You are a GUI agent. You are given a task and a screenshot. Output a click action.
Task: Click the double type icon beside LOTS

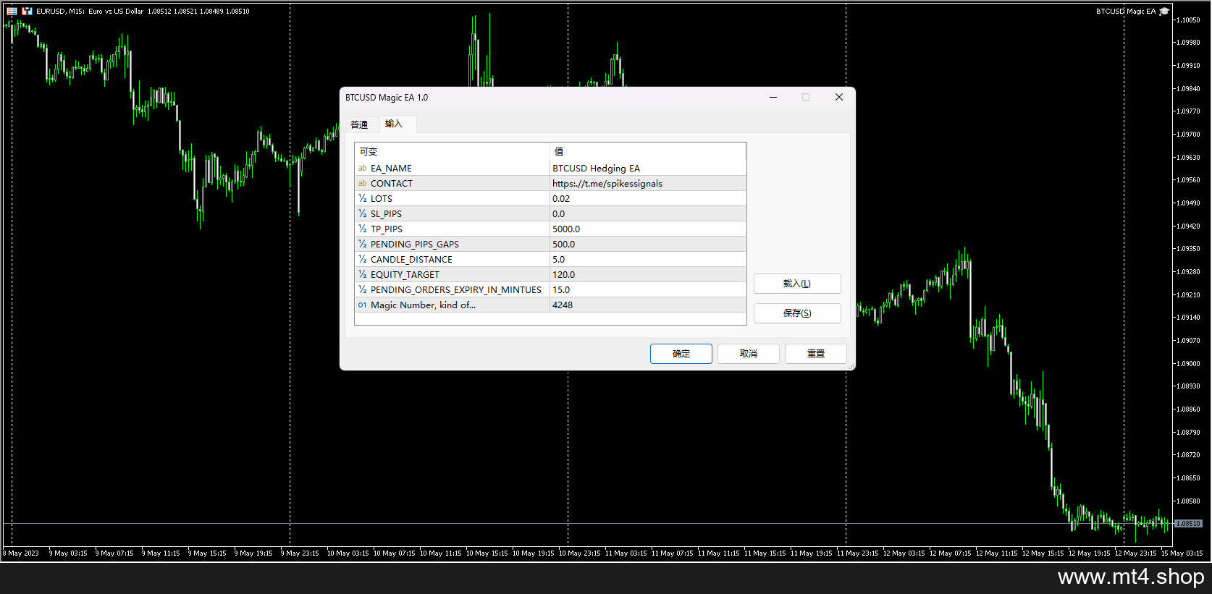[x=362, y=199]
